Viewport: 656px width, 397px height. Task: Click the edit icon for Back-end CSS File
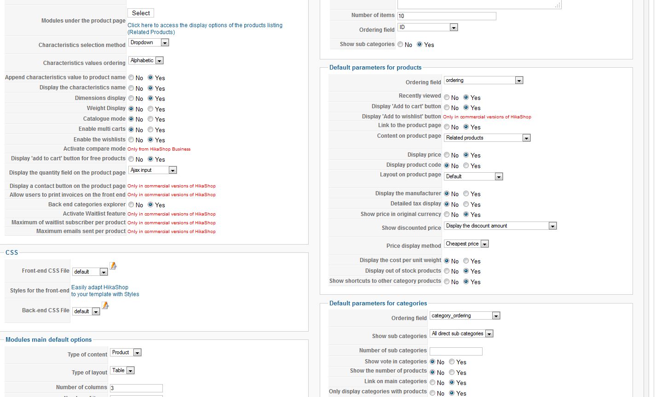pos(105,305)
